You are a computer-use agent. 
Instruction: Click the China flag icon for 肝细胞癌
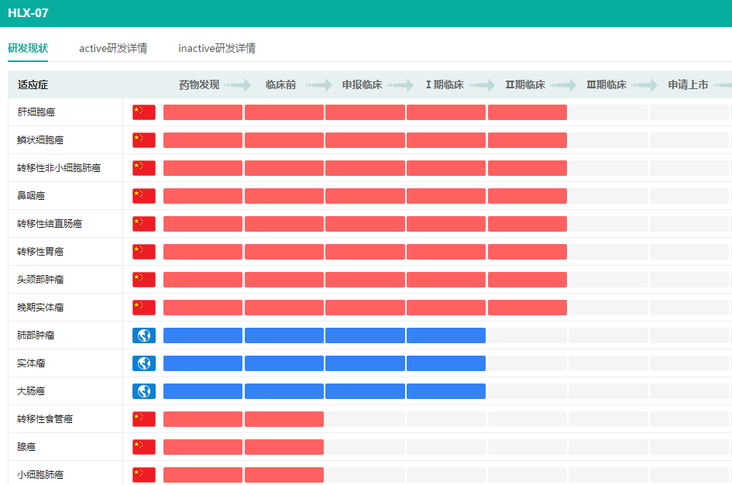pos(143,112)
